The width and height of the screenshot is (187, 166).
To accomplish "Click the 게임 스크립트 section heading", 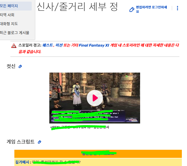I will 21,142.
